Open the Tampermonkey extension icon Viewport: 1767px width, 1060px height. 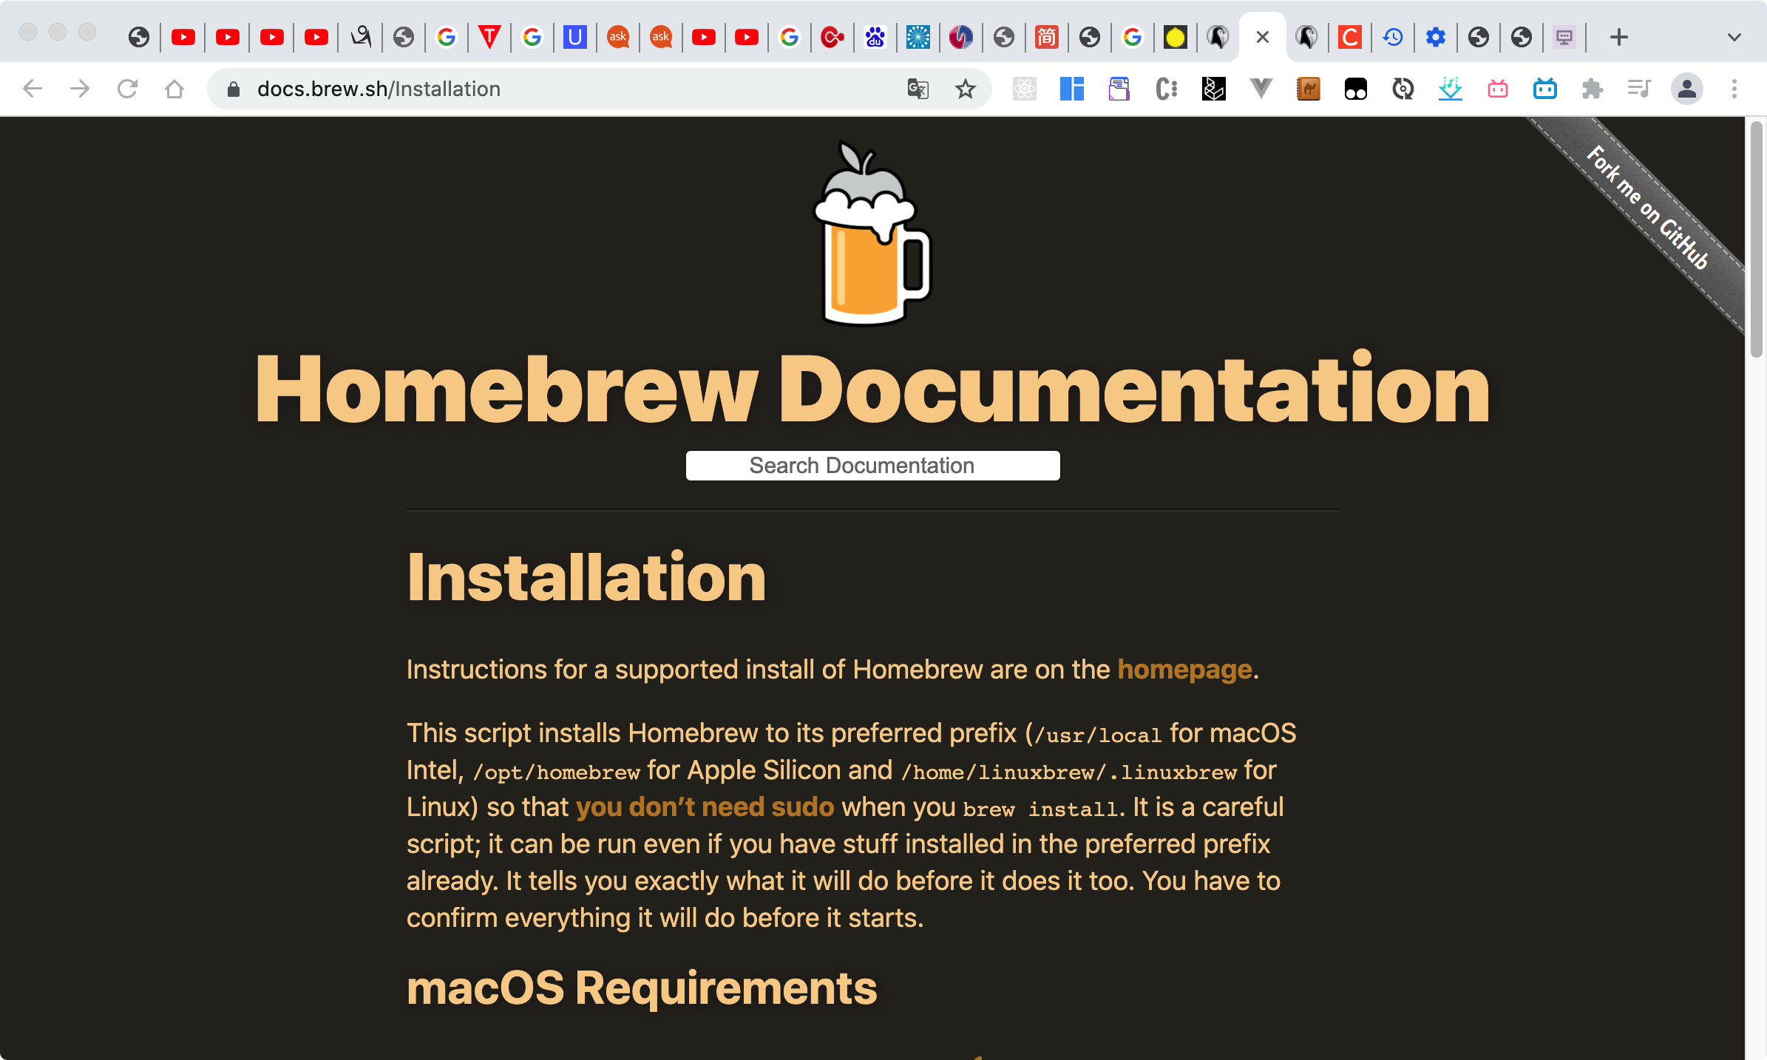[1355, 89]
